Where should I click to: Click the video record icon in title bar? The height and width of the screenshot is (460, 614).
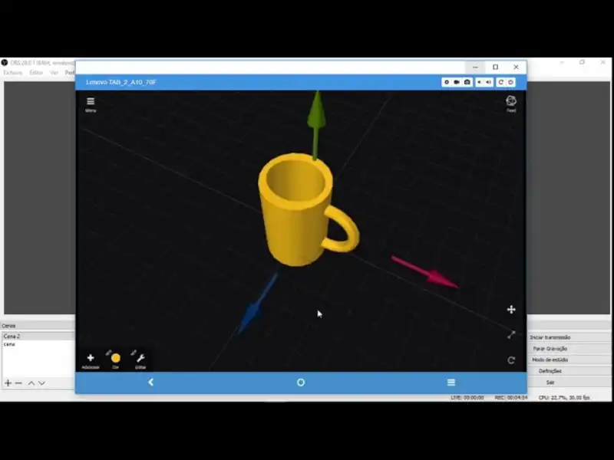click(x=457, y=82)
